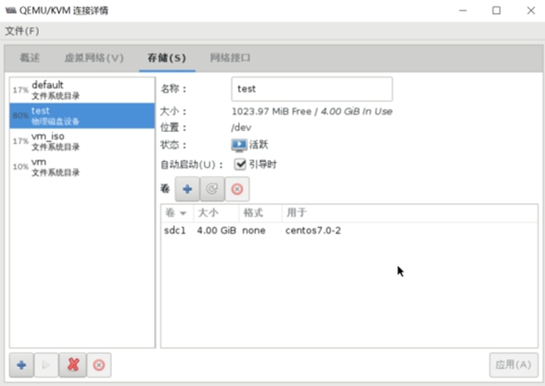Viewport: 545px width, 386px height.
Task: Switch to the 虚拟网络(V) tab
Action: (93, 58)
